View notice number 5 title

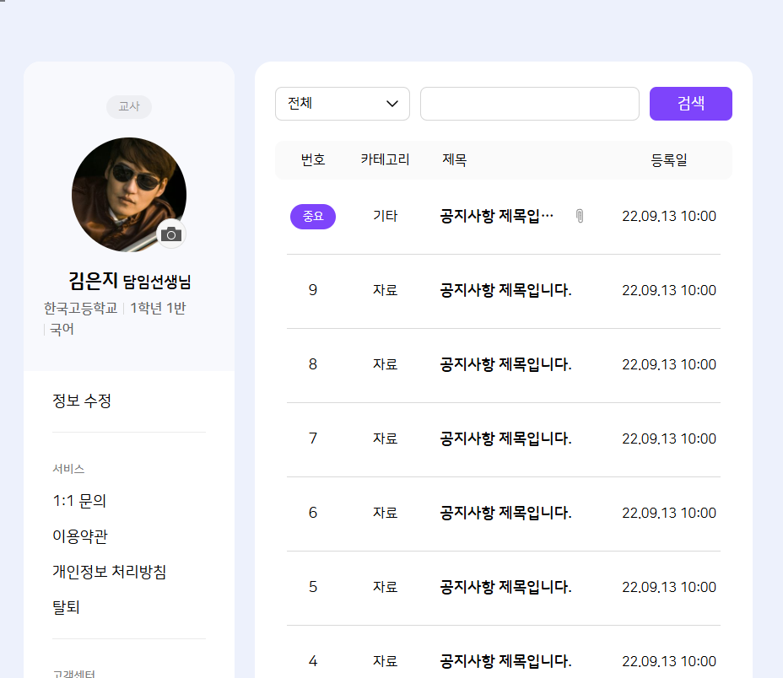505,587
